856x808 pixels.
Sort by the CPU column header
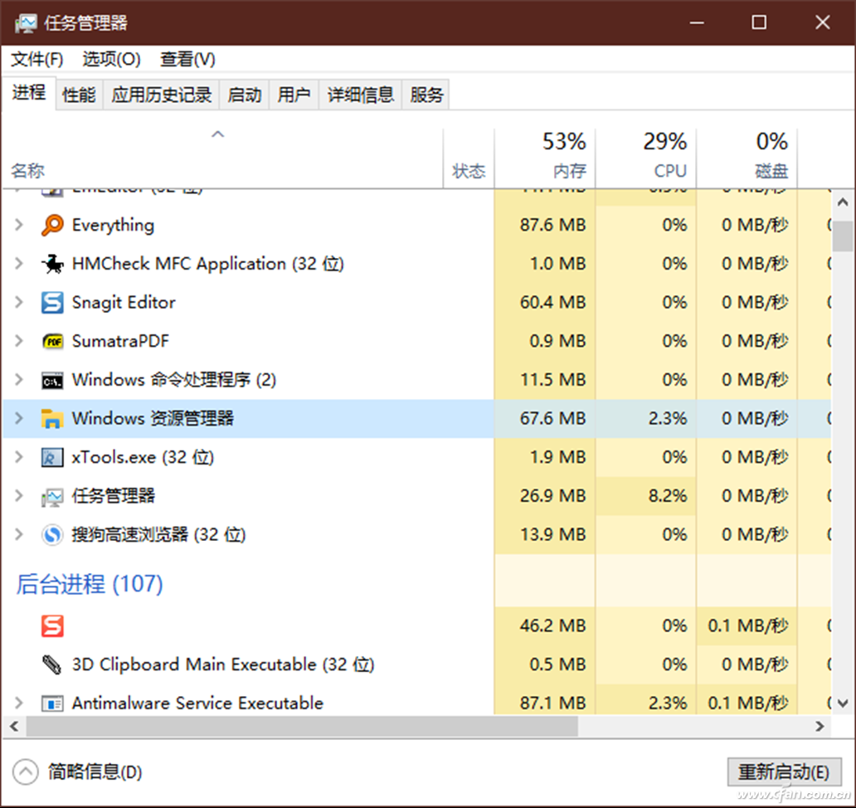(x=646, y=158)
